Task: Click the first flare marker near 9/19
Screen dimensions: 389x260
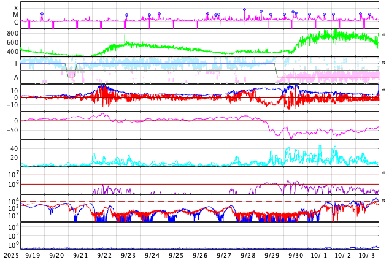Action: coord(42,14)
